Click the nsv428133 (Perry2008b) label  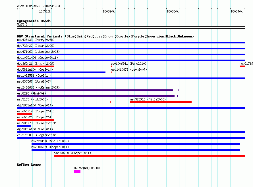36,40
